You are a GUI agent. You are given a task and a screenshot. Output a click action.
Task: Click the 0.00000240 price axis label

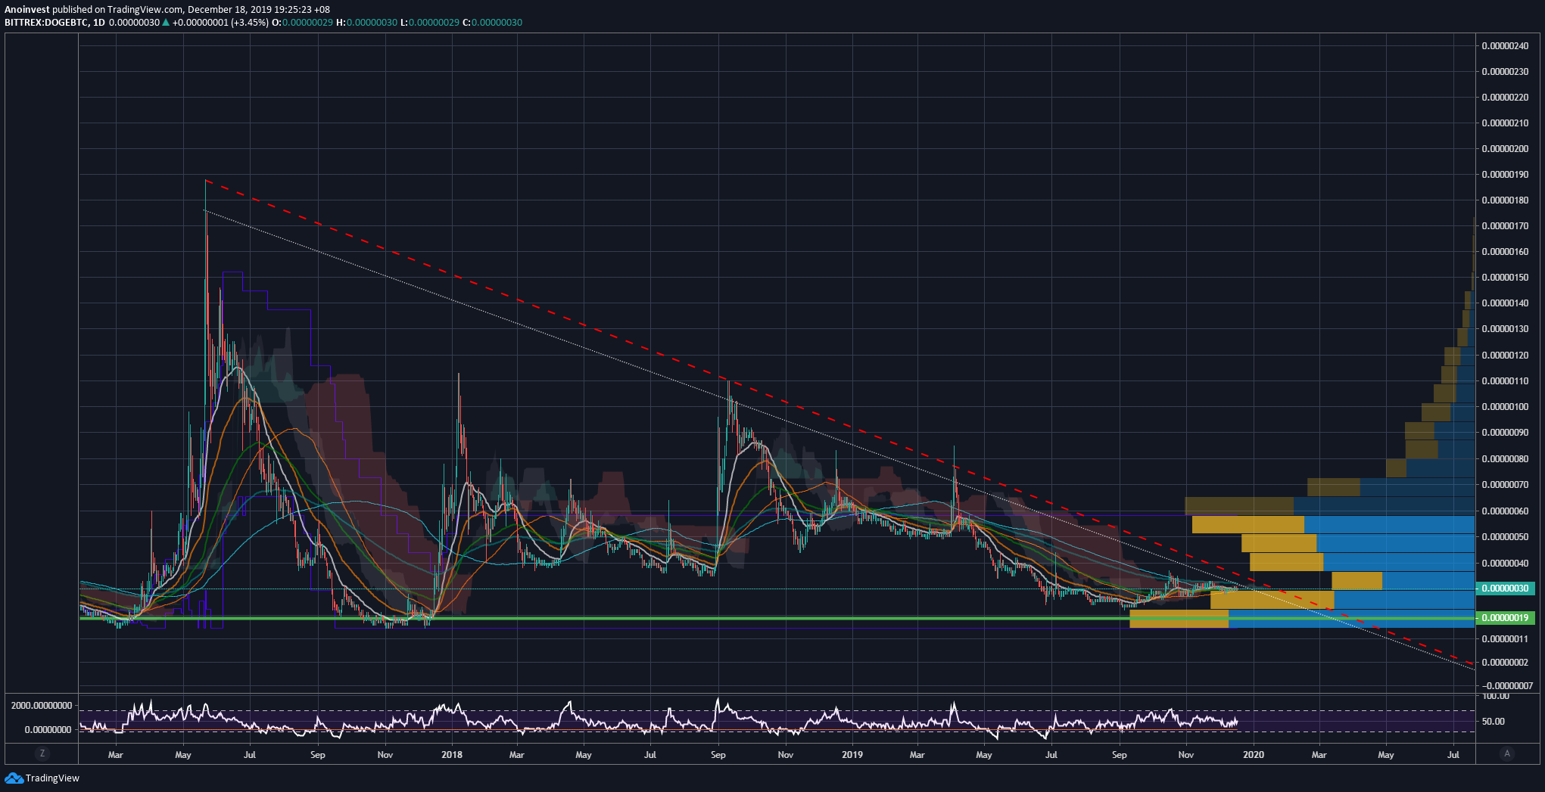(1505, 45)
